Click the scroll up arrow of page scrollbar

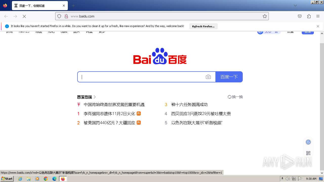pos(322,33)
